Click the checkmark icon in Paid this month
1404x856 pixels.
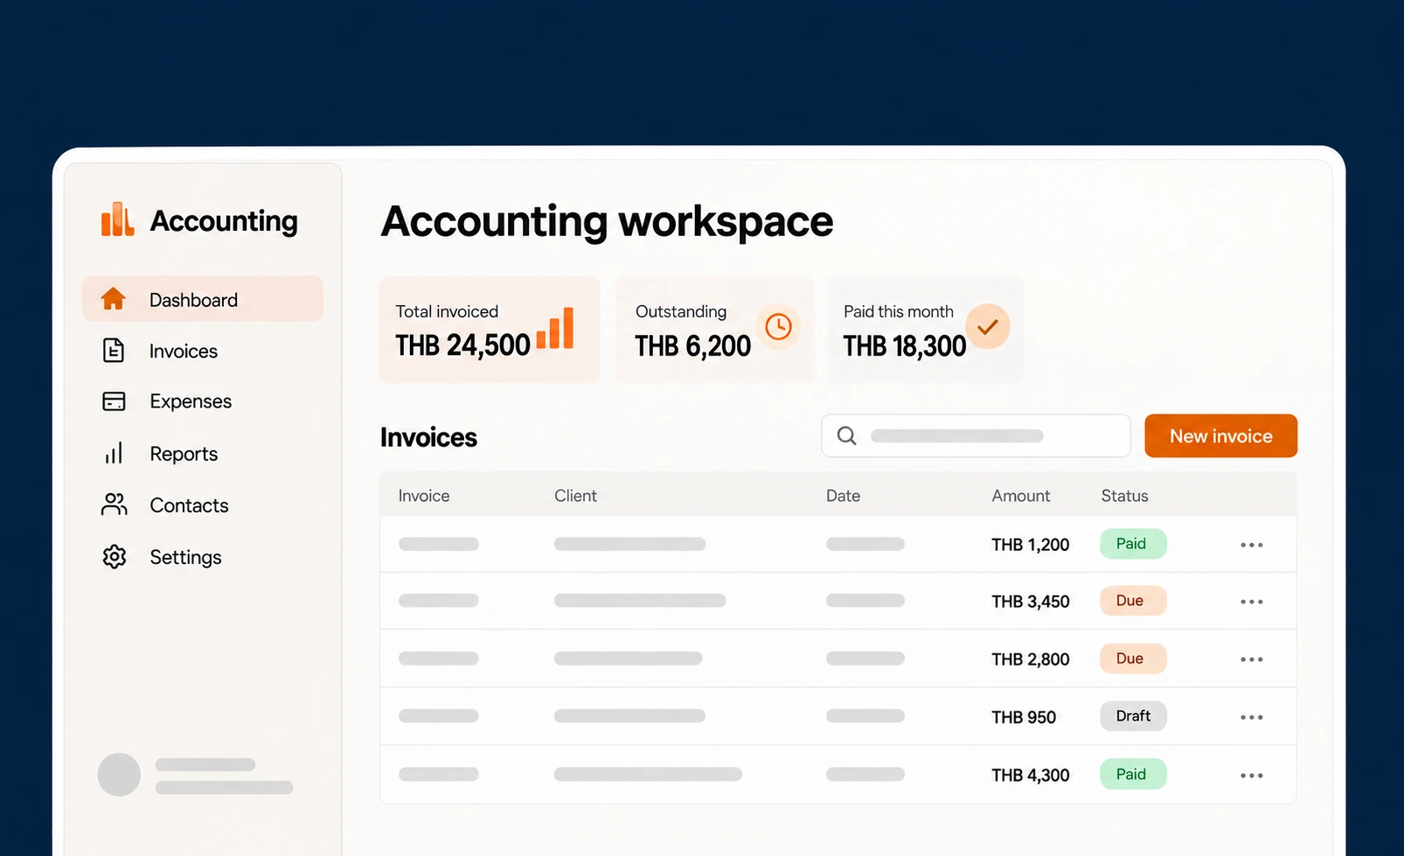click(x=988, y=327)
